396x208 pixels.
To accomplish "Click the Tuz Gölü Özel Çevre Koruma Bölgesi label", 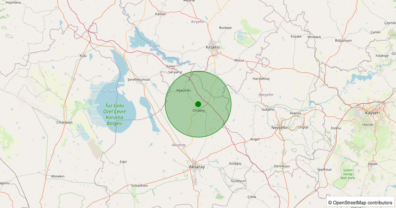I will pos(114,114).
